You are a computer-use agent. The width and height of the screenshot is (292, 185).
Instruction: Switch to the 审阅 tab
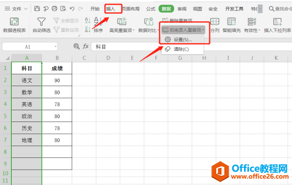tap(182, 9)
